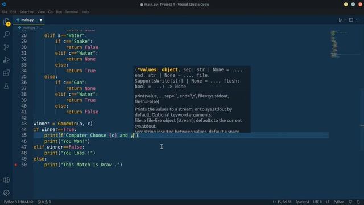364x205 pixels.
Task: Run the Python file with play button
Action: 340,20
